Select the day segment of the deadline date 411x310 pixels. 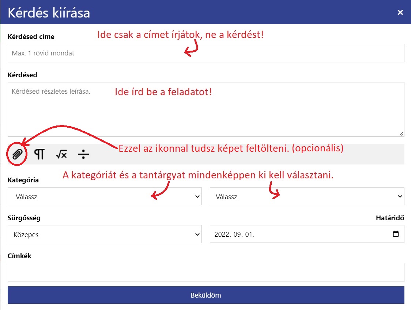tap(249, 235)
